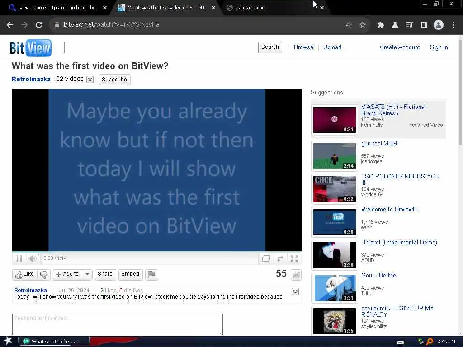Open the Extensions puzzle icon
Image resolution: width=463 pixels, height=347 pixels.
pyautogui.click(x=380, y=25)
